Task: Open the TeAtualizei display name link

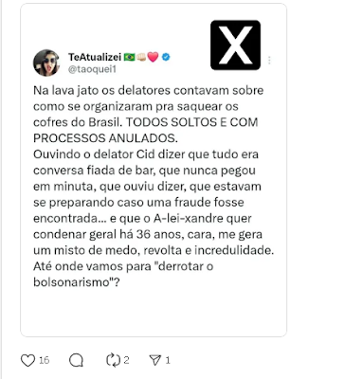Action: tap(95, 57)
